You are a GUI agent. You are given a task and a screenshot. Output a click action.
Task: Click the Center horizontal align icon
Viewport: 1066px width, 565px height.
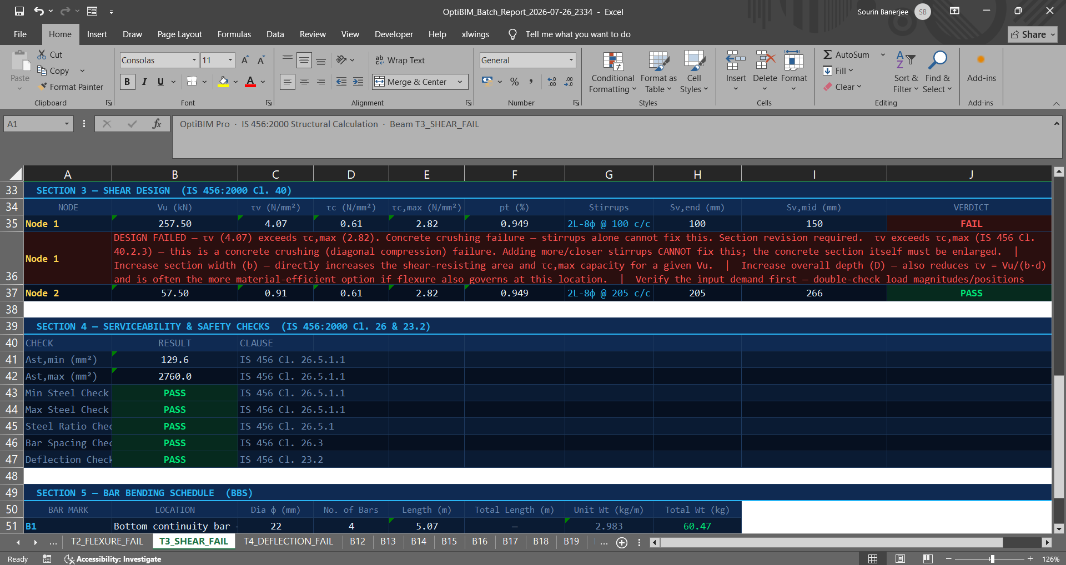tap(304, 82)
